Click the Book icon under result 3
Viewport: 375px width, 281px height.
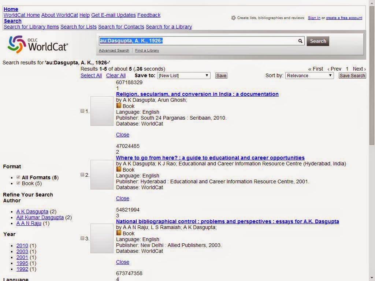(x=119, y=233)
